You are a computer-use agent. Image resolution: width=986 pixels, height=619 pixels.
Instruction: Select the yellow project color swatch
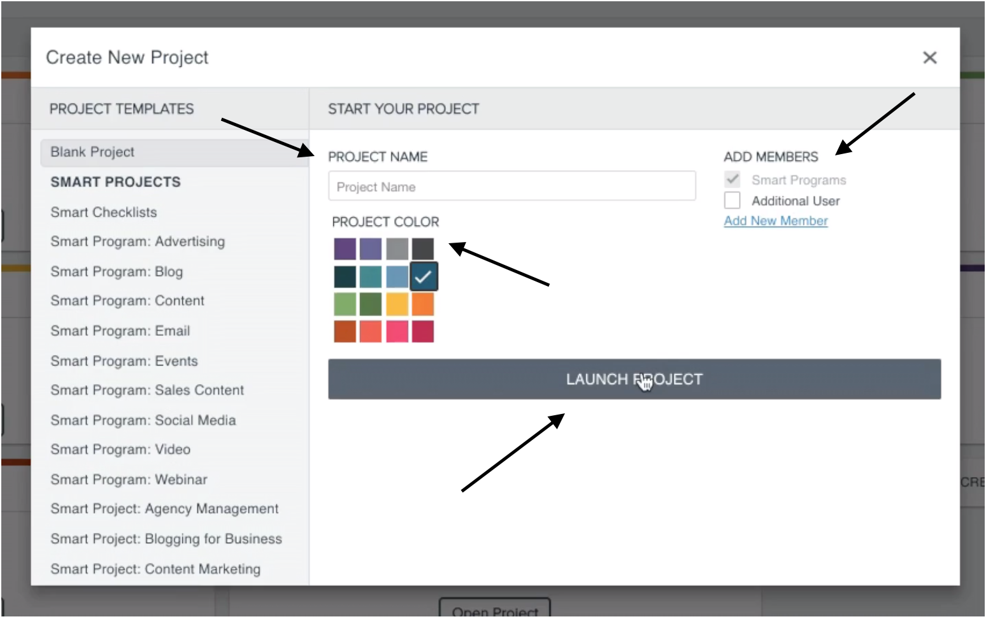pos(397,304)
